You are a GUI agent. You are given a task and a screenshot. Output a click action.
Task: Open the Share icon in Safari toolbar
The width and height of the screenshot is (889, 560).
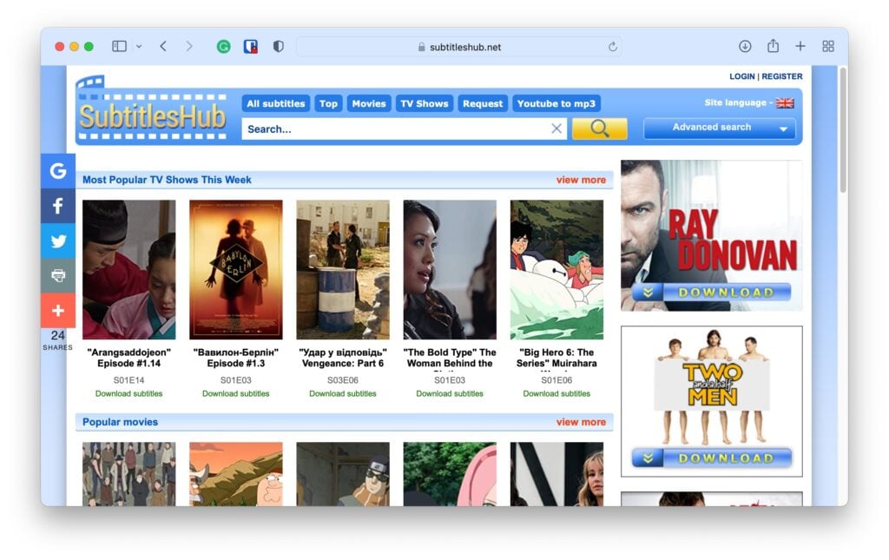click(x=773, y=46)
